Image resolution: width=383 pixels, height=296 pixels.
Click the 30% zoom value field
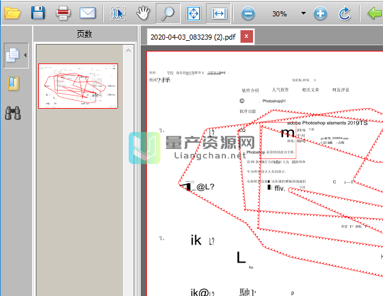click(x=279, y=14)
